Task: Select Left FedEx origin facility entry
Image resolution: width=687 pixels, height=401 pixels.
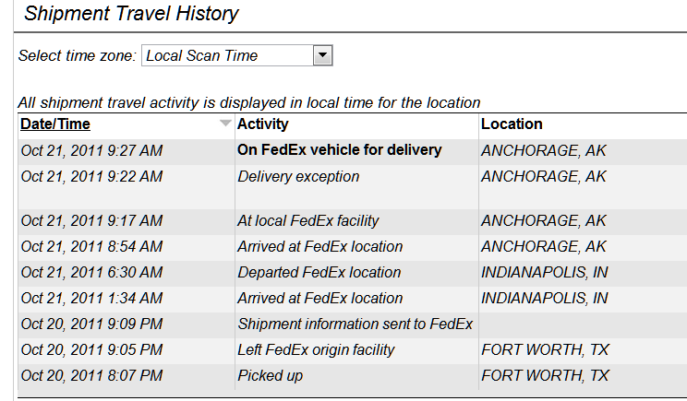Action: pyautogui.click(x=316, y=349)
